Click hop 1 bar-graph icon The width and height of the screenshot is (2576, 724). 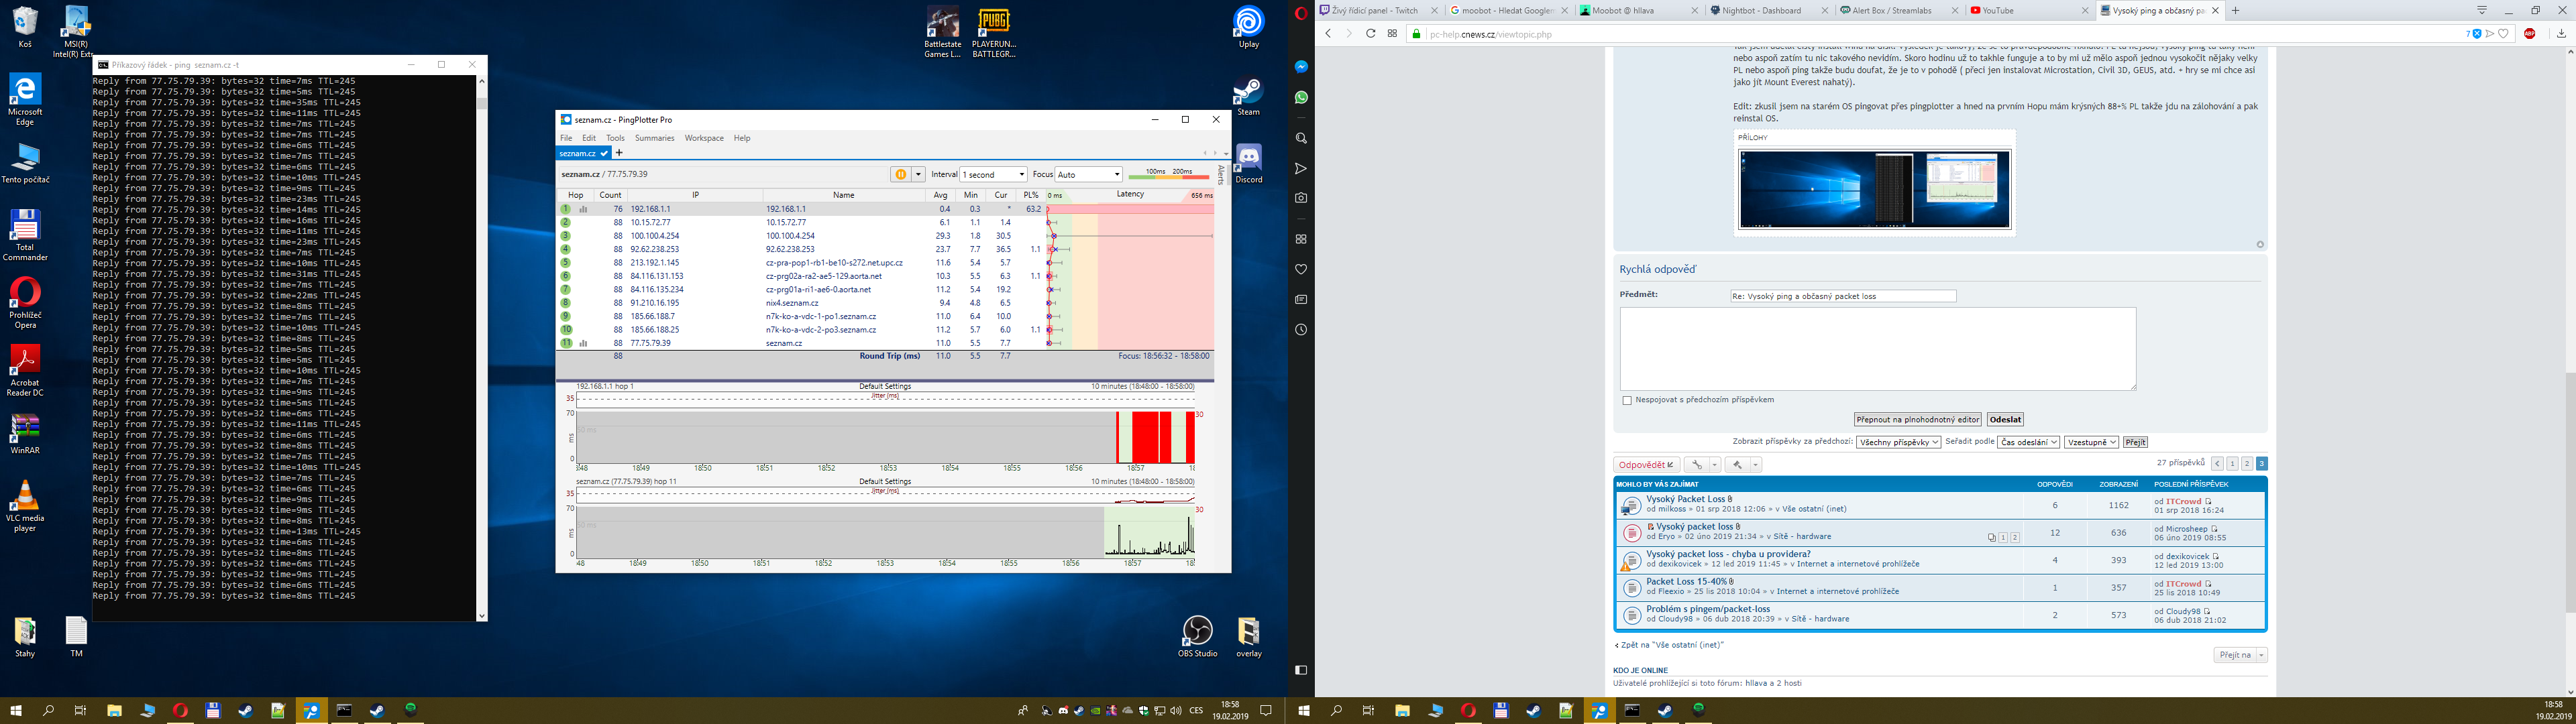[583, 209]
